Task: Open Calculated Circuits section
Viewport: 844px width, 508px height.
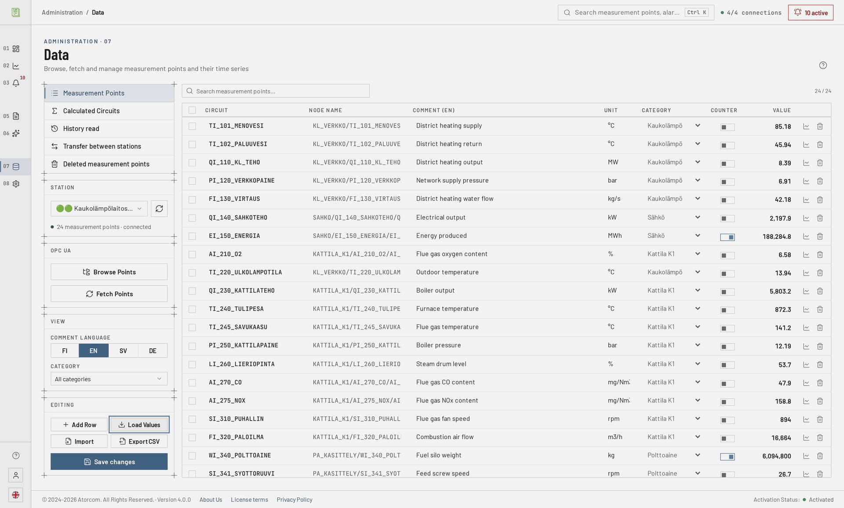Action: (109, 111)
